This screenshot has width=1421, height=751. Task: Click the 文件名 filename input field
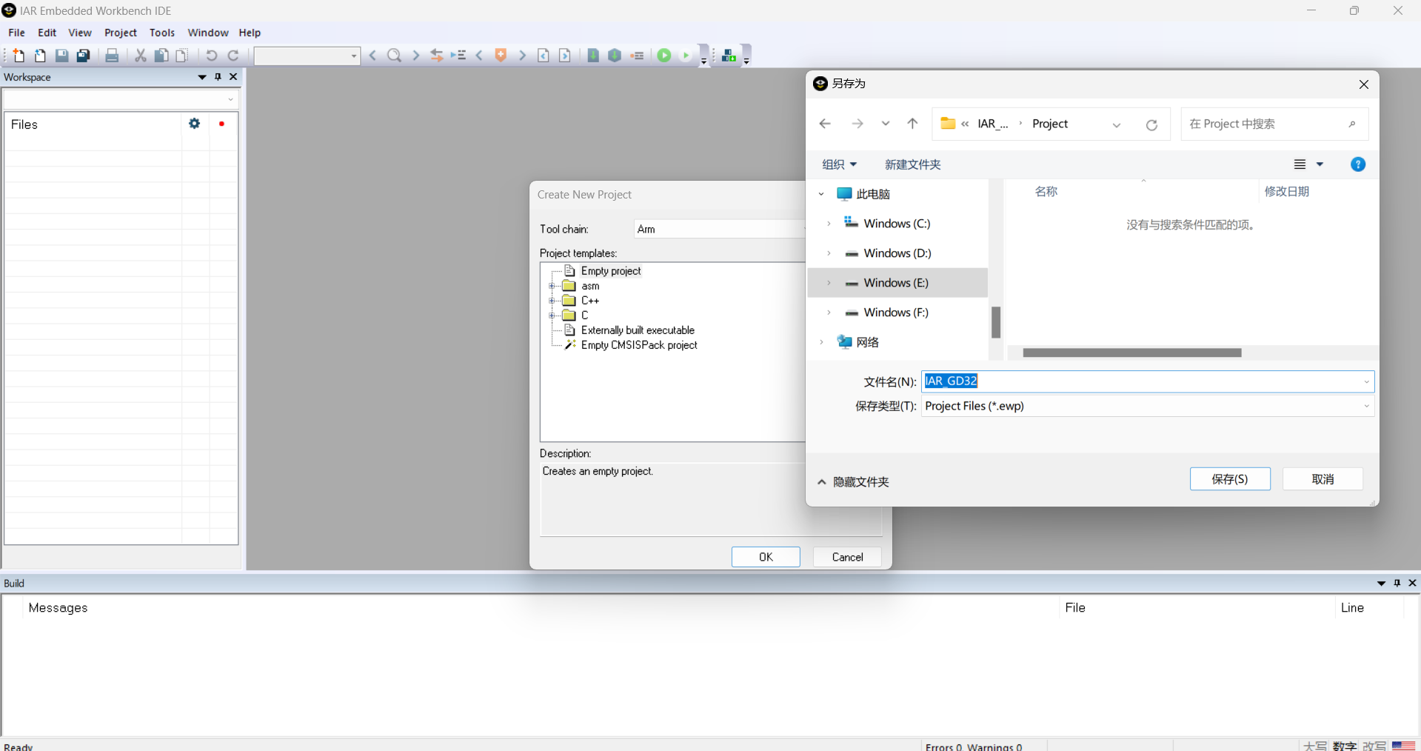click(1147, 381)
